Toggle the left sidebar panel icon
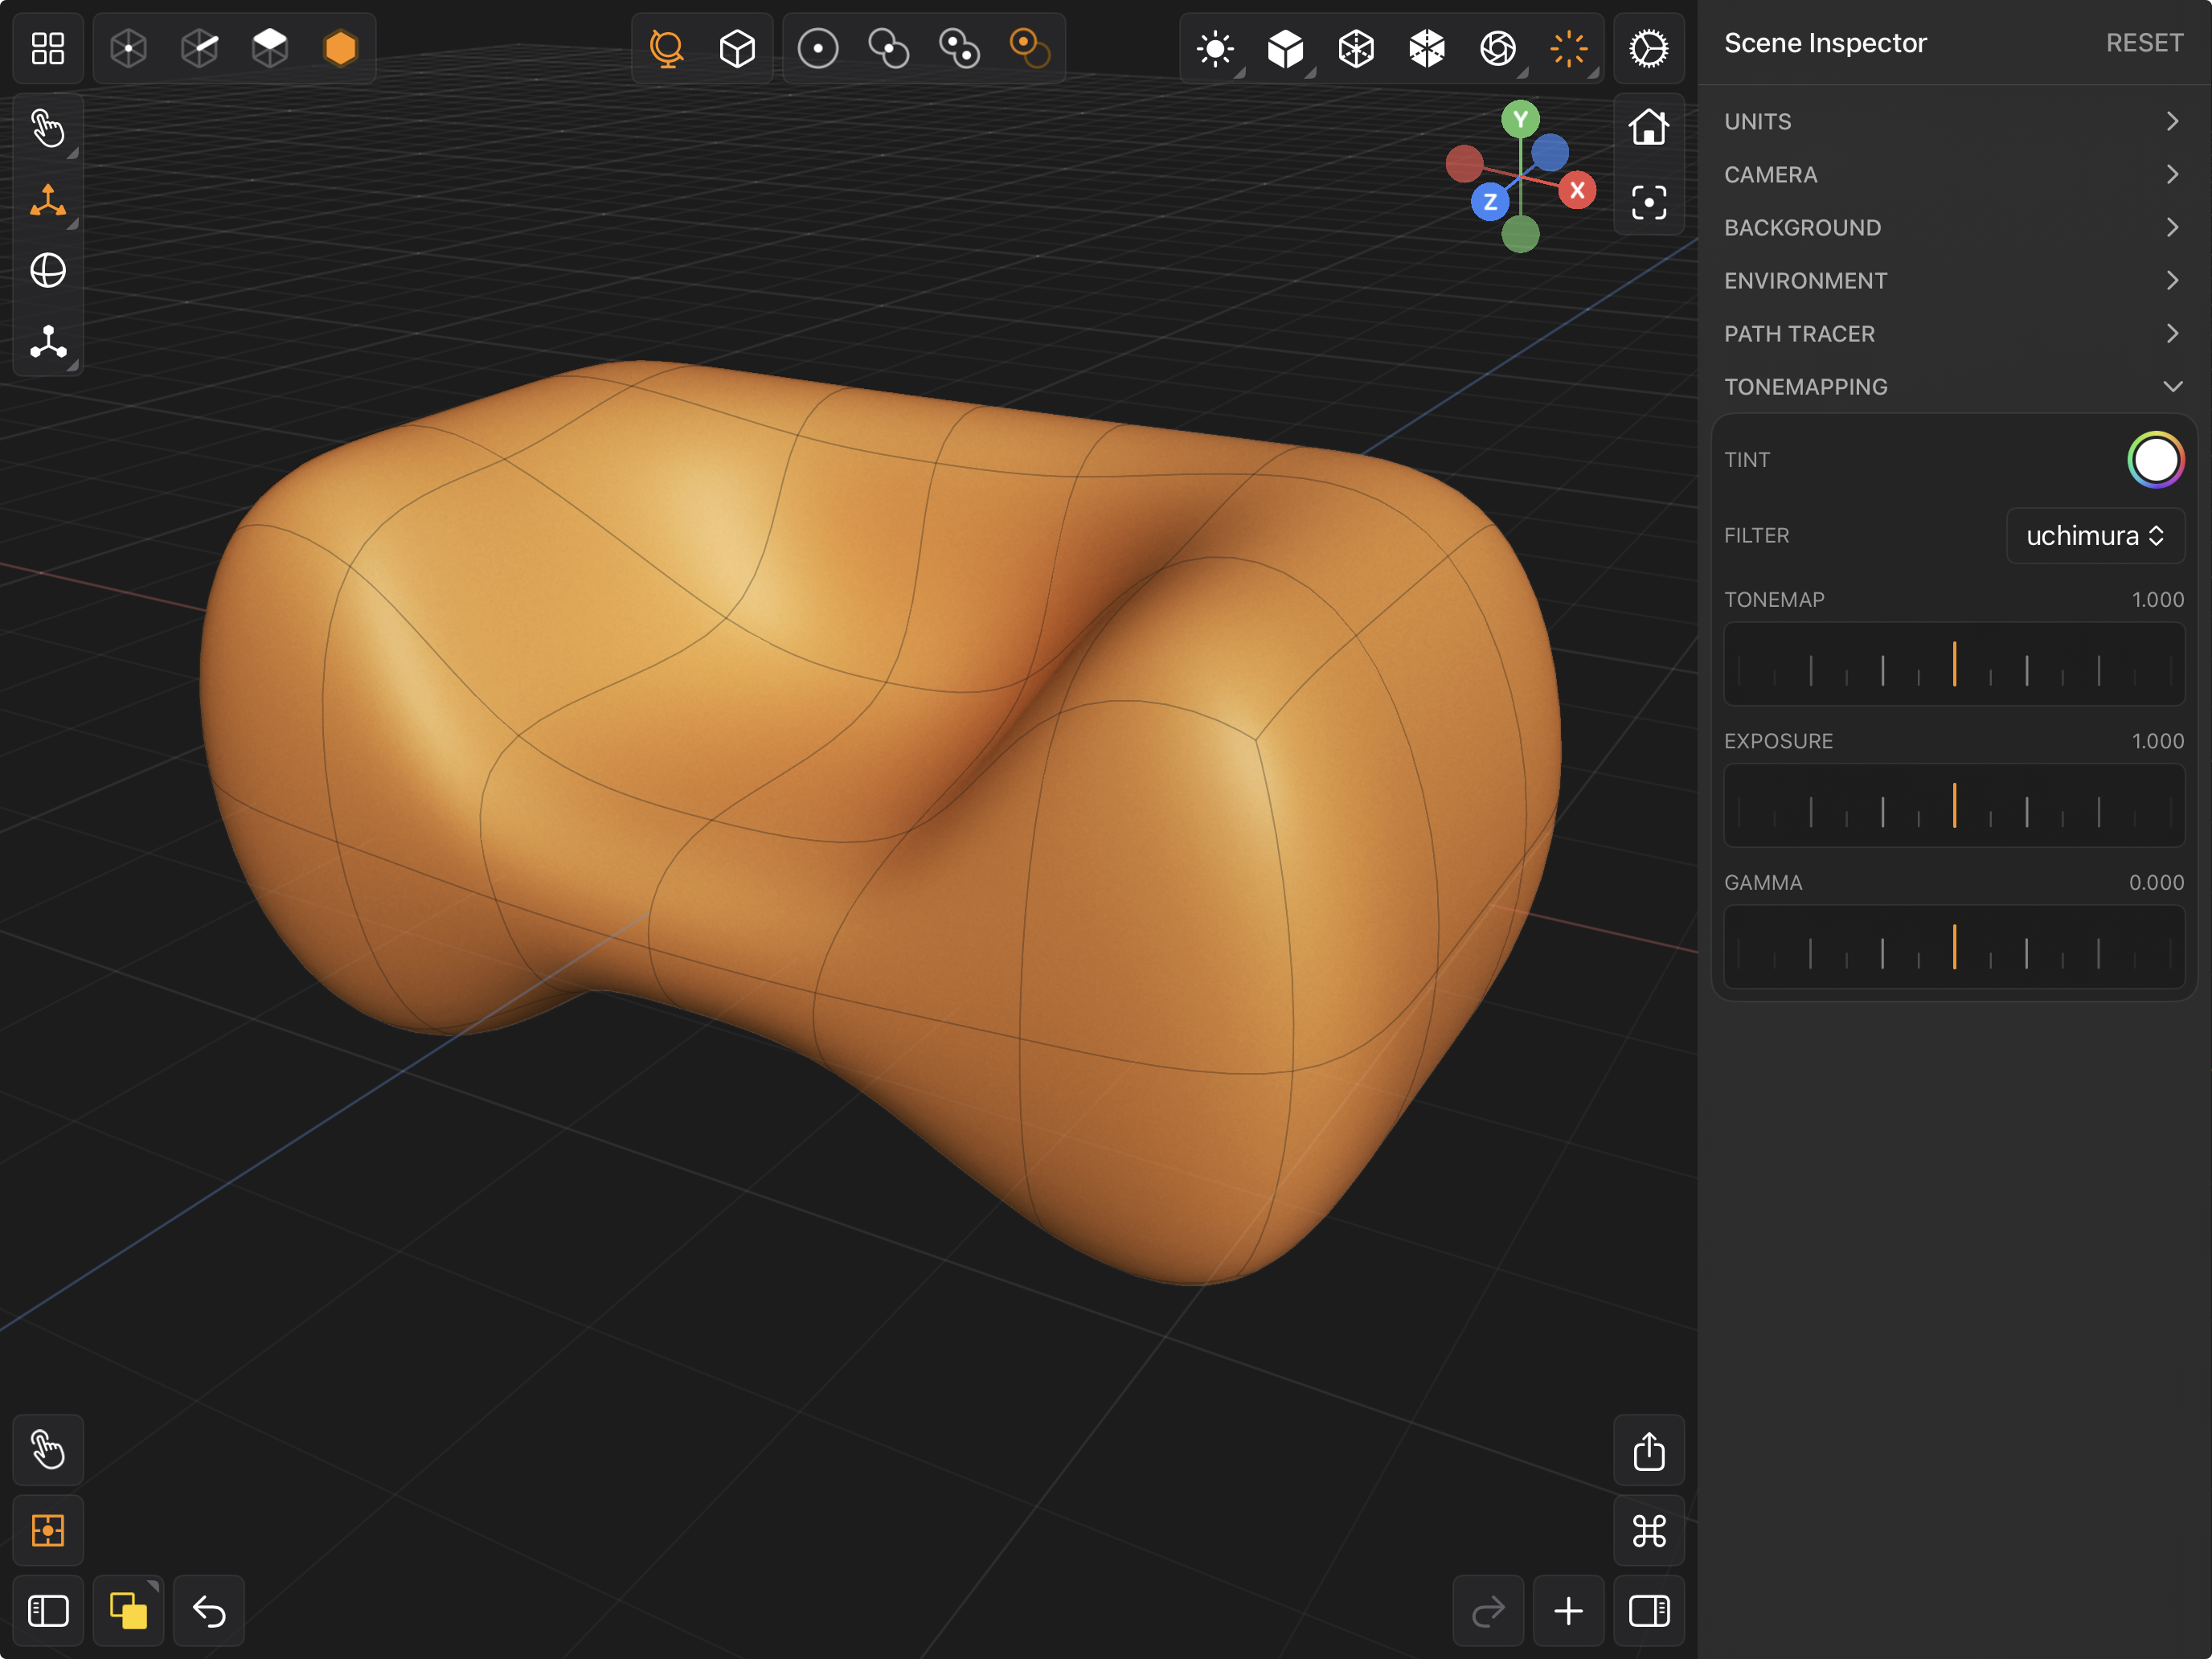 (48, 1611)
